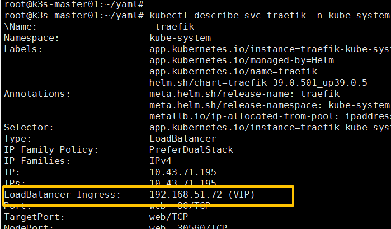Screen dimensions: 391x229
Task: Click the "Labels:" field label
Action: pos(23,49)
